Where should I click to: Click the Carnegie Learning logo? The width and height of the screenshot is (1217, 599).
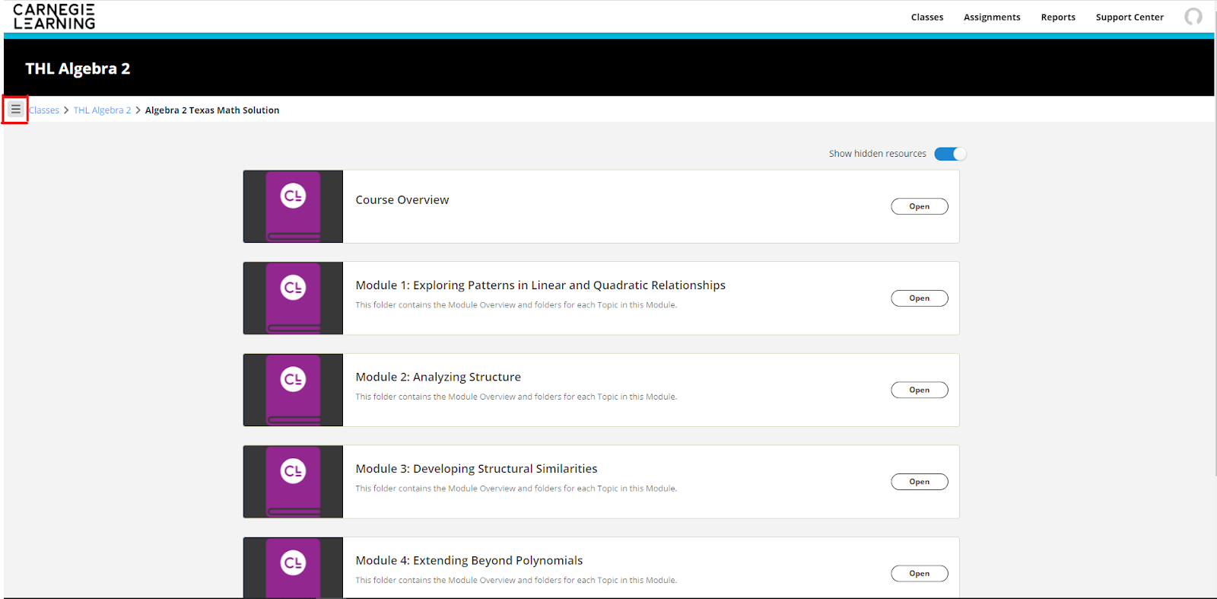54,17
